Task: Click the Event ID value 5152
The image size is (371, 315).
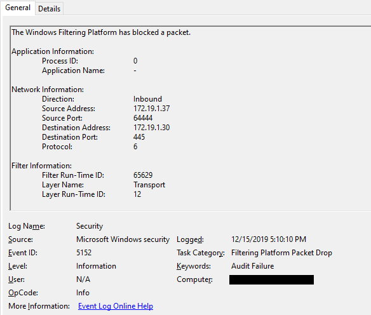Action: (x=84, y=253)
